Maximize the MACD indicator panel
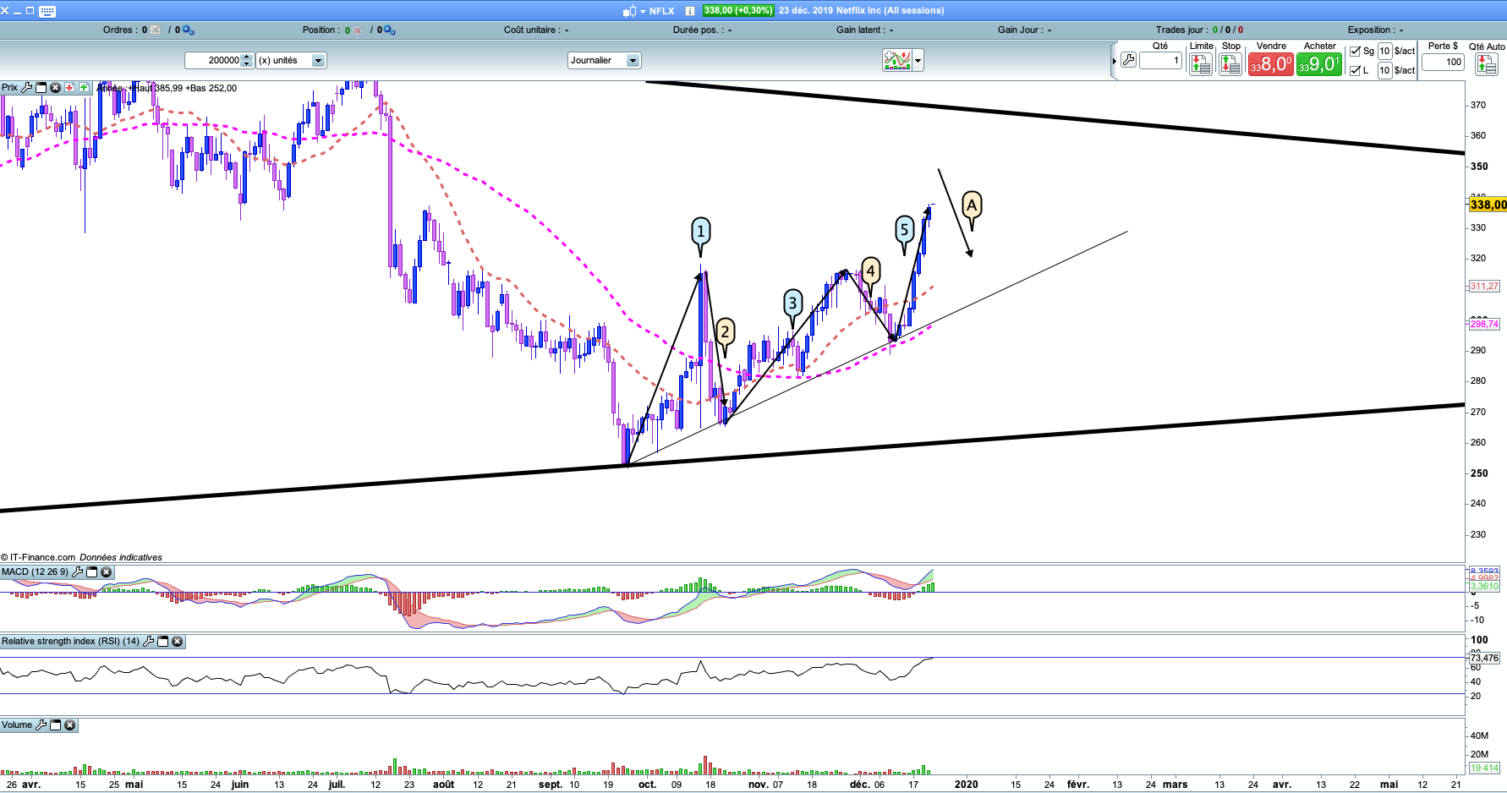The image size is (1507, 793). (x=92, y=572)
